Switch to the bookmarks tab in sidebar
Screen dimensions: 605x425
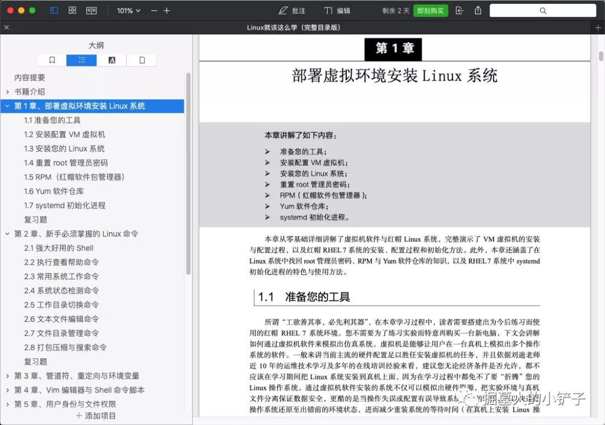51,60
